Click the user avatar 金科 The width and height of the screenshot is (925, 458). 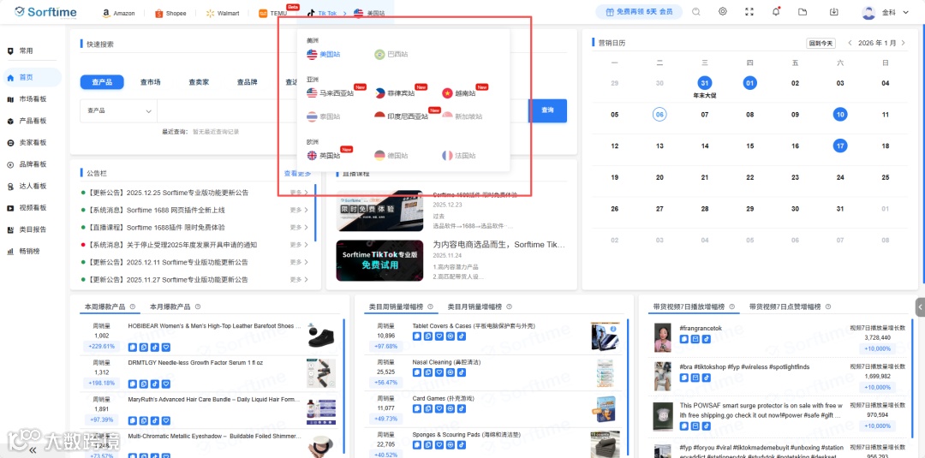[868, 12]
